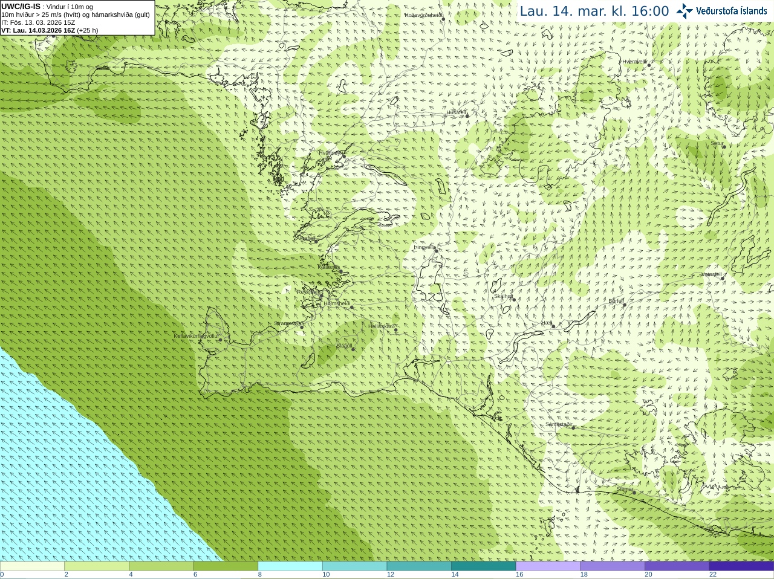The height and width of the screenshot is (579, 774).
Task: Select the 0–2 m/s palest legend swatch
Action: 32,566
